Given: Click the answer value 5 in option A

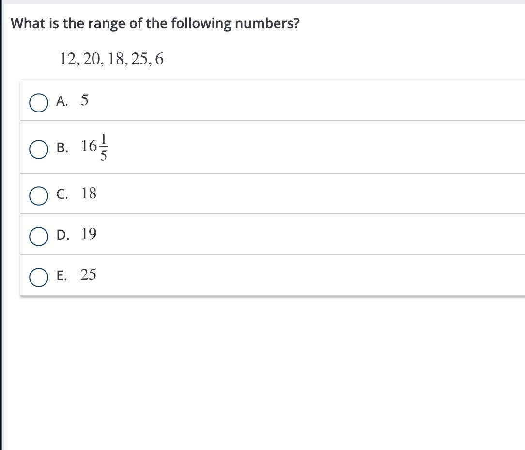Looking at the screenshot, I should [84, 100].
